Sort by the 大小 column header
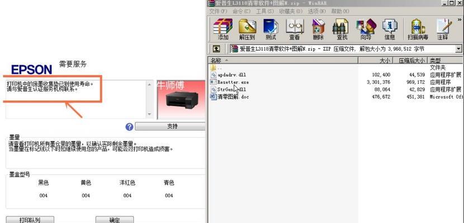The height and width of the screenshot is (223, 464). 375,60
